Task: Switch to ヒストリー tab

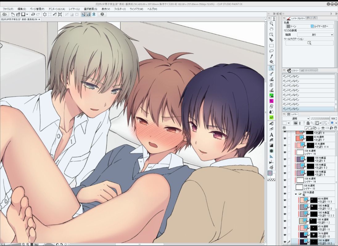Action: click(293, 70)
